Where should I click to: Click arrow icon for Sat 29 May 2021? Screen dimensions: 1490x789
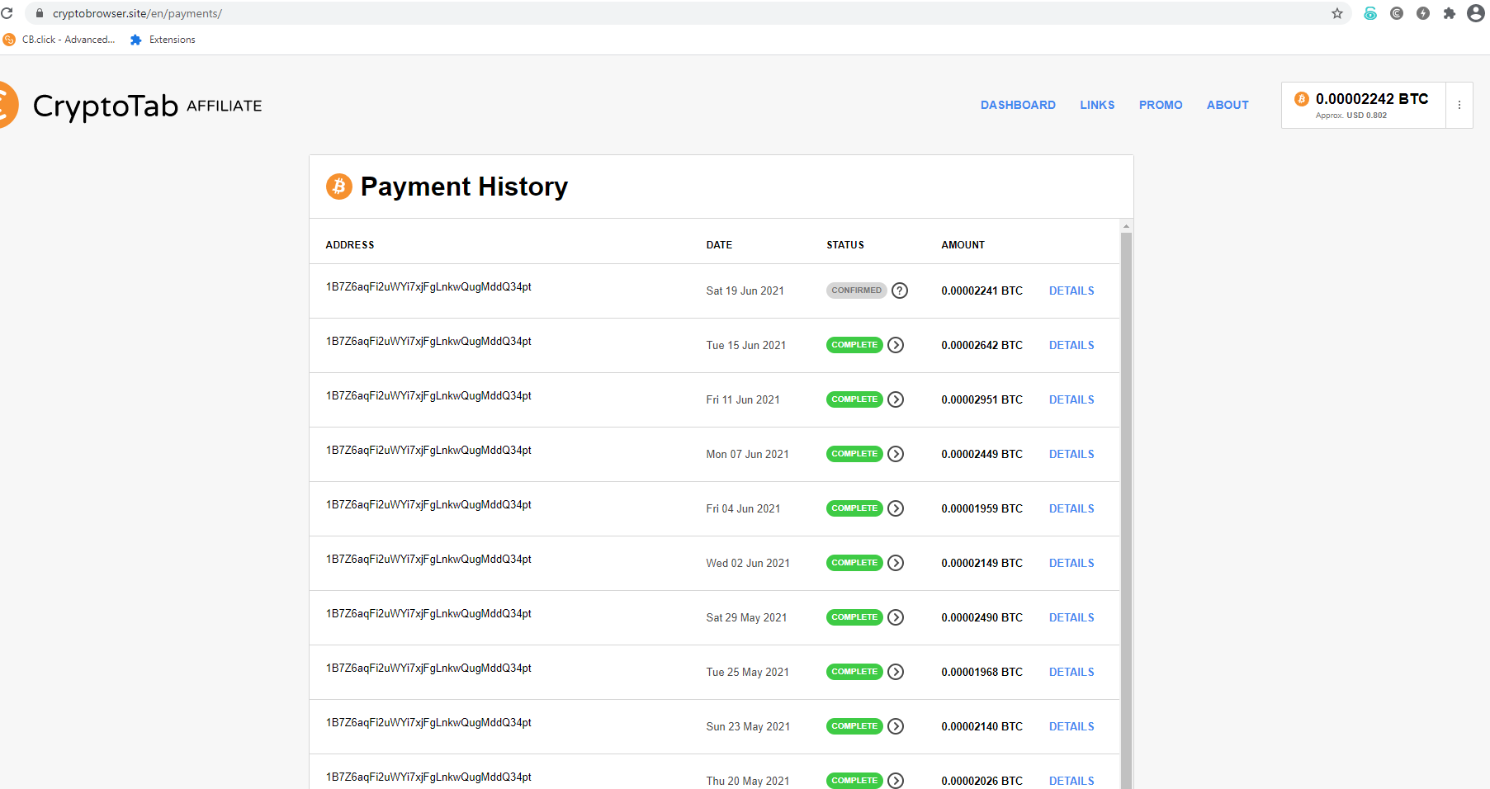click(896, 617)
